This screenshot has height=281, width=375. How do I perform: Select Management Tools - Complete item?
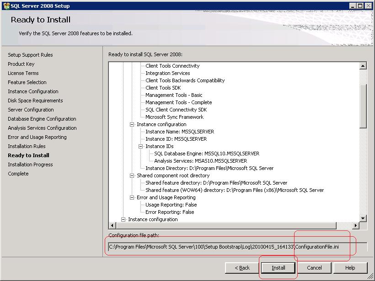179,102
